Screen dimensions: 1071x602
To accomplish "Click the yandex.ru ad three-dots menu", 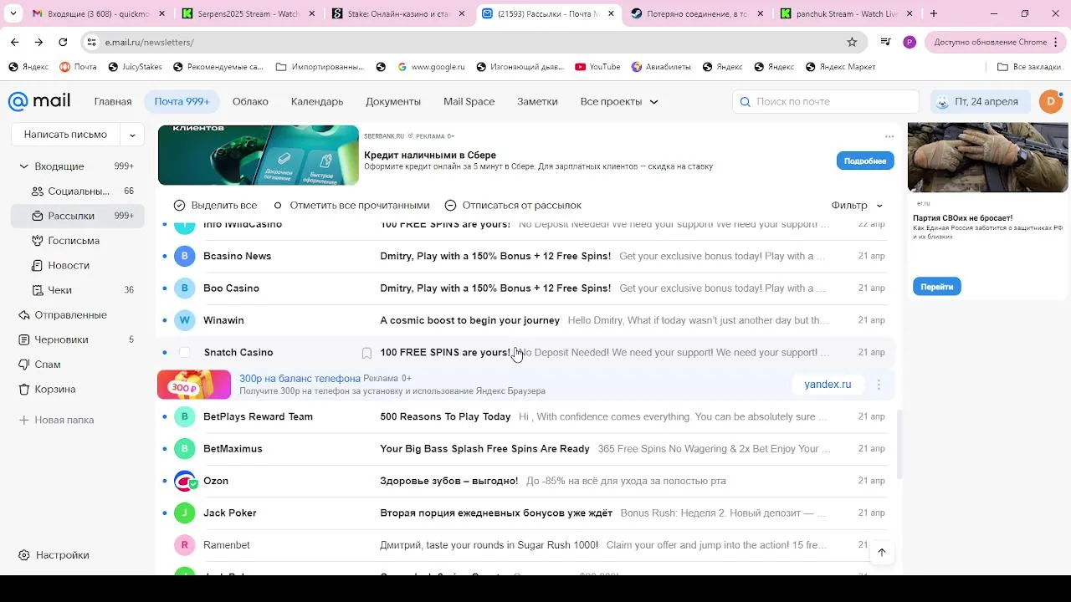I will (879, 385).
